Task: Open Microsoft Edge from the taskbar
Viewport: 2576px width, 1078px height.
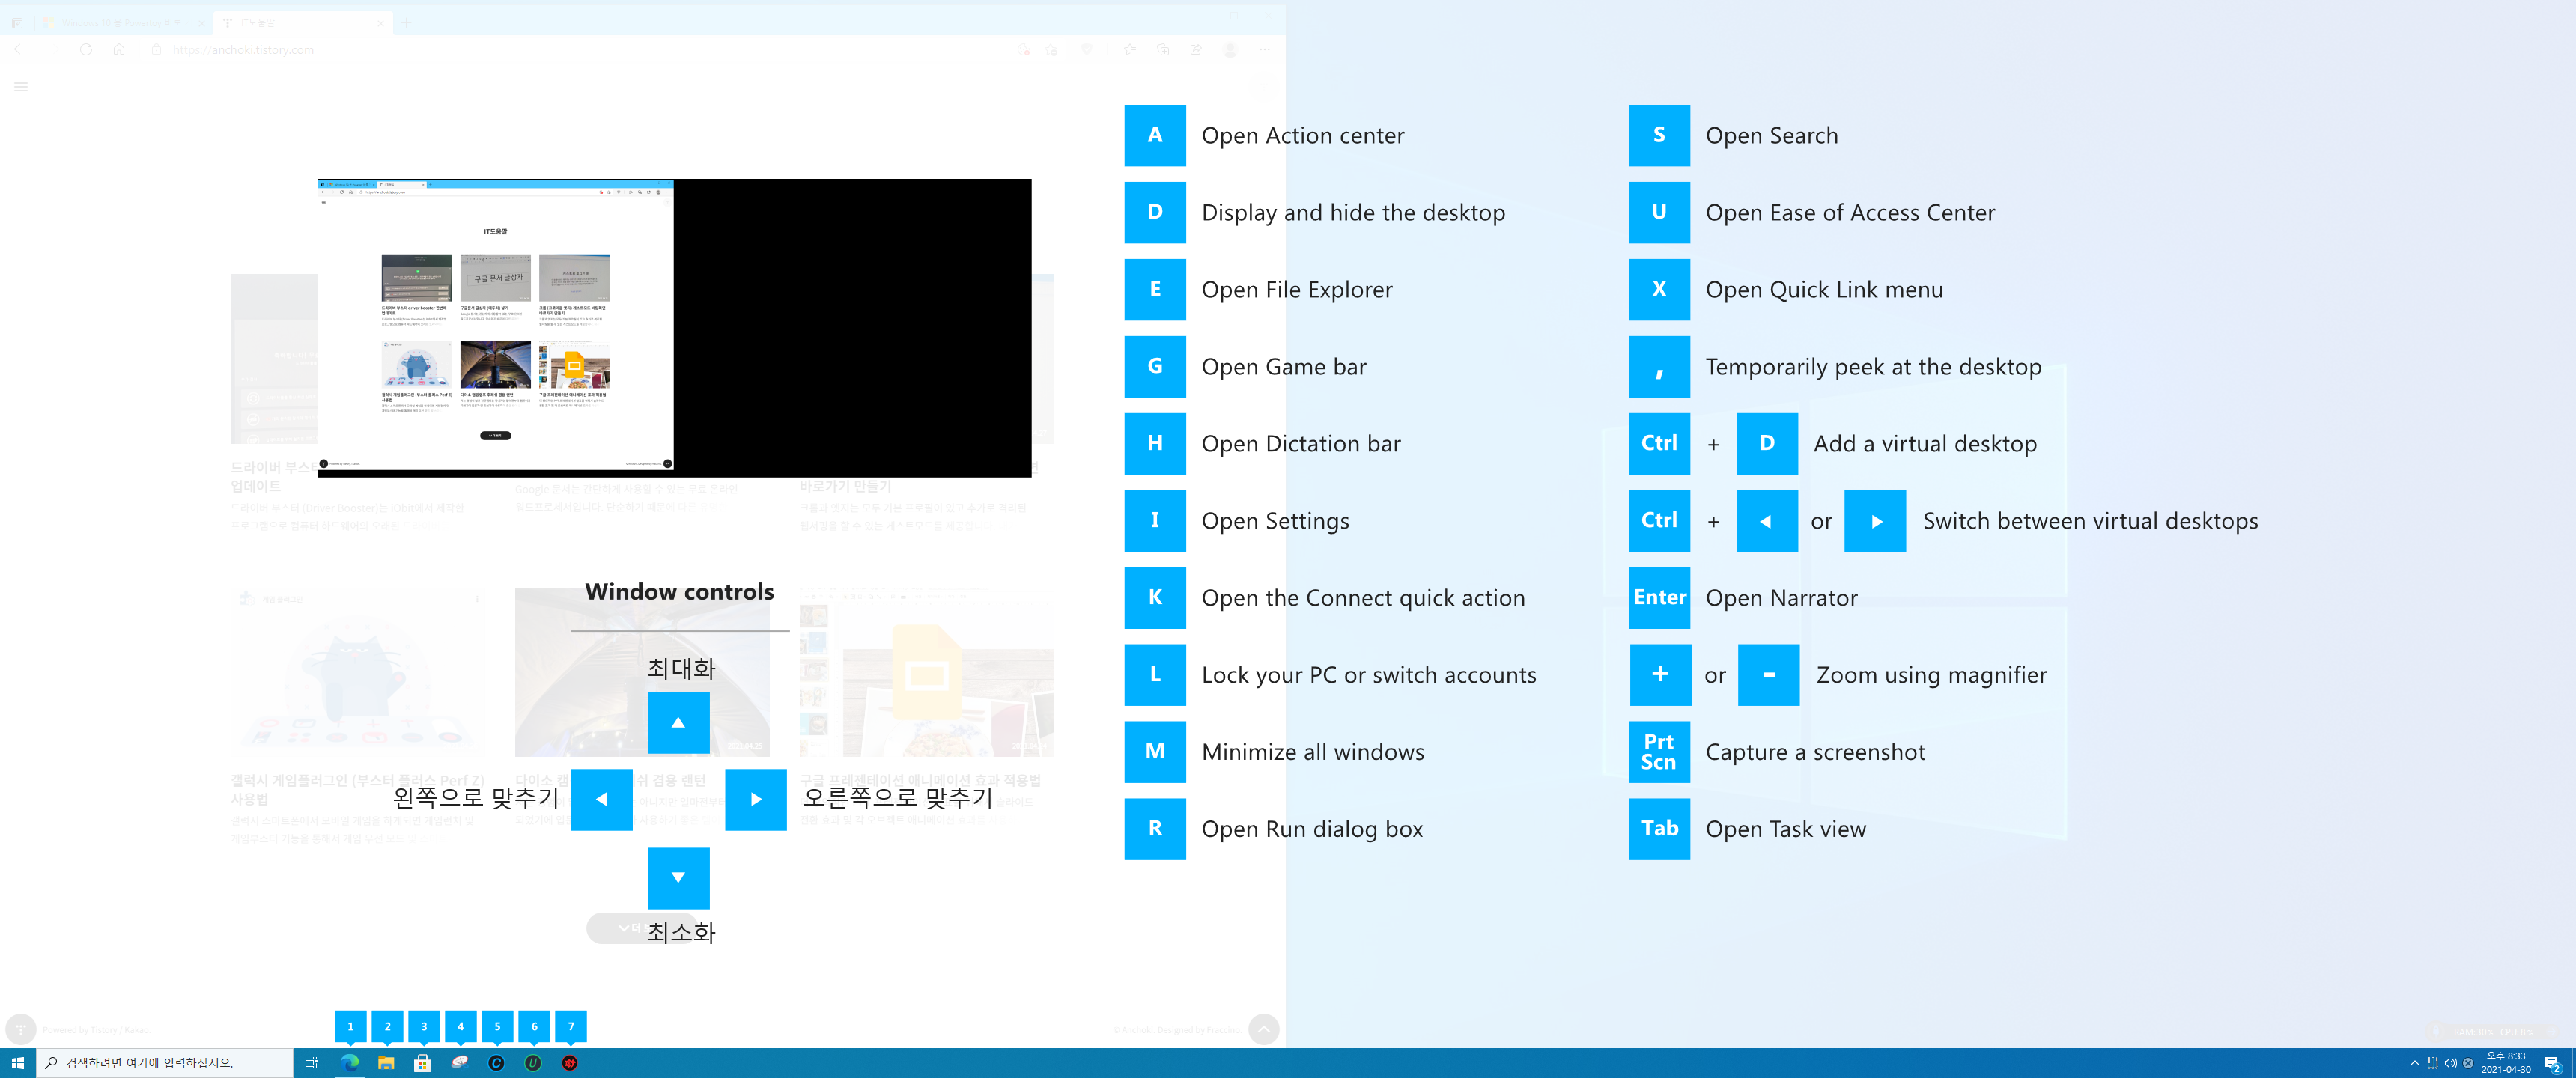Action: pos(349,1063)
